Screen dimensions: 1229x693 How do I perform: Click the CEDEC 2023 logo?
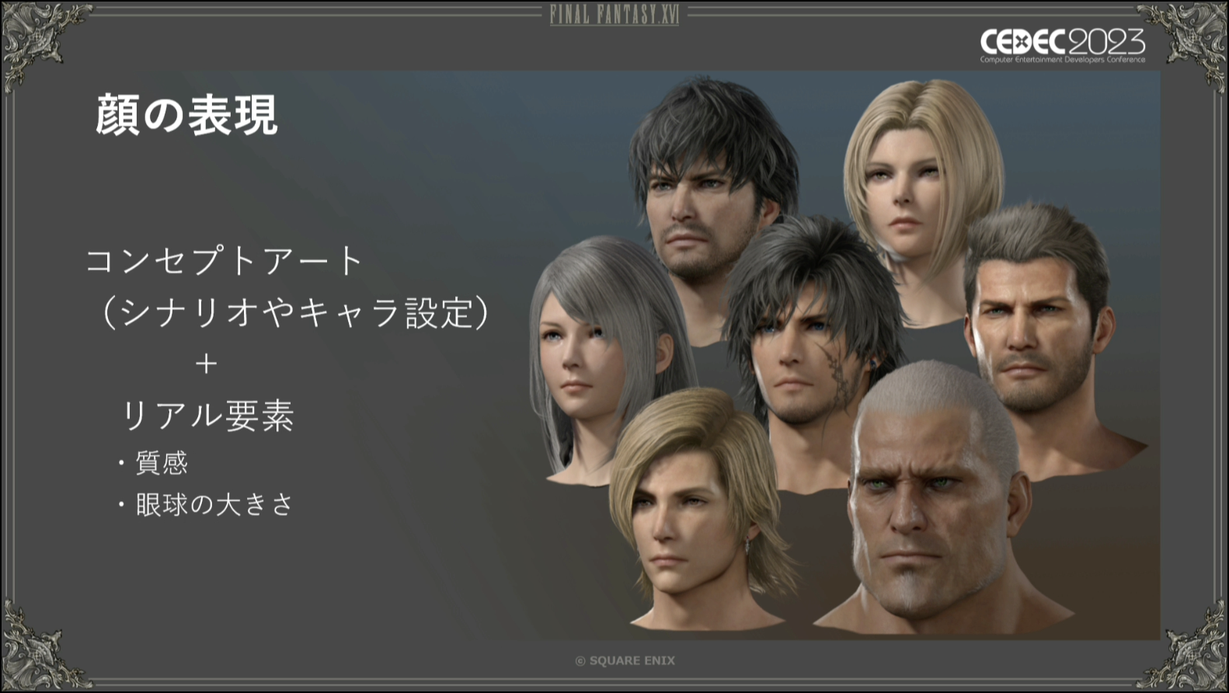pos(1062,46)
